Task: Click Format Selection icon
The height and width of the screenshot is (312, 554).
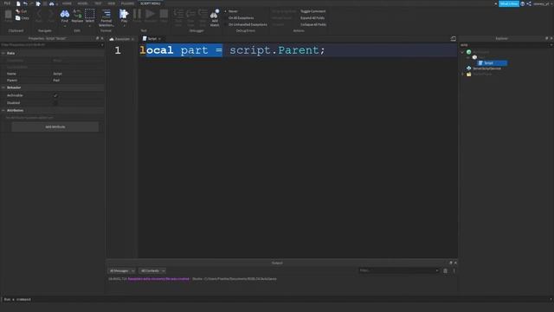Action: (x=106, y=14)
